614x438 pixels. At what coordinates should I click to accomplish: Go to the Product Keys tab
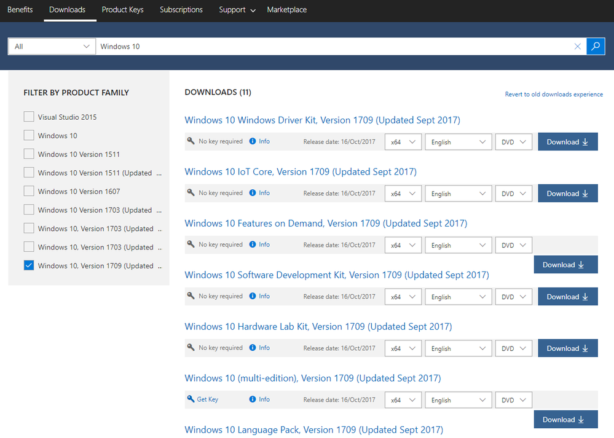click(x=122, y=10)
